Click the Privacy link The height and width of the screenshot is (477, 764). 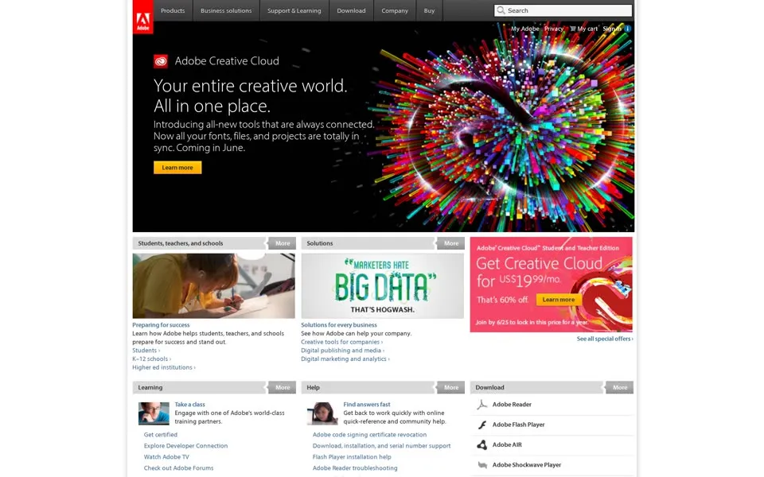point(554,29)
